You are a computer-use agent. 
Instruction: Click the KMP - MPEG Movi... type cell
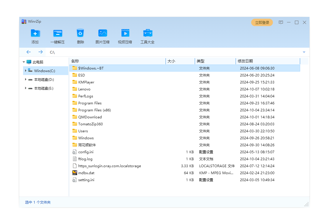tap(216, 173)
